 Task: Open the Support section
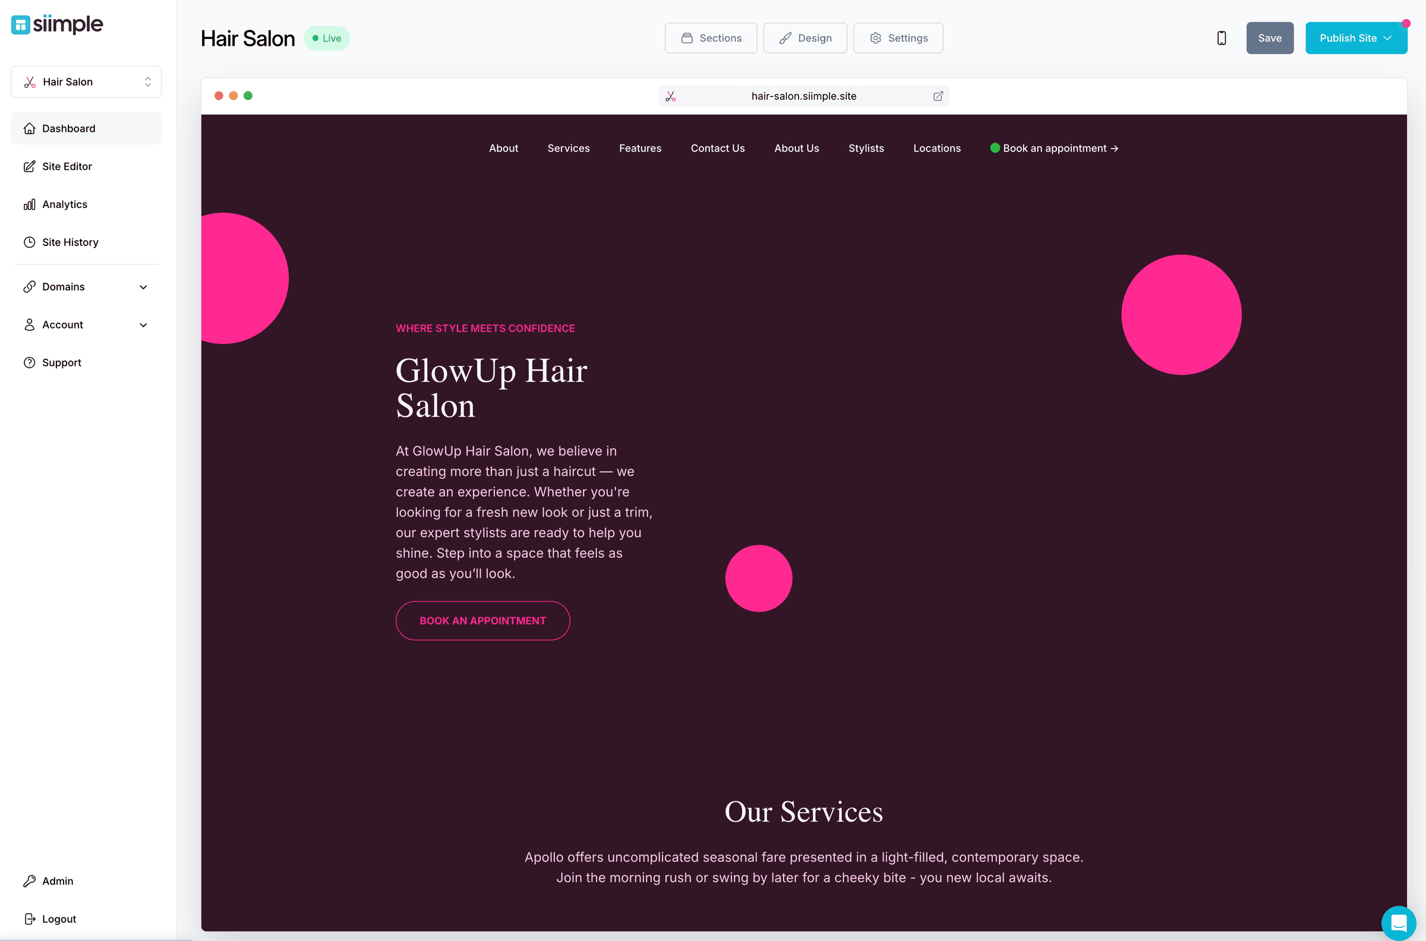pos(61,362)
